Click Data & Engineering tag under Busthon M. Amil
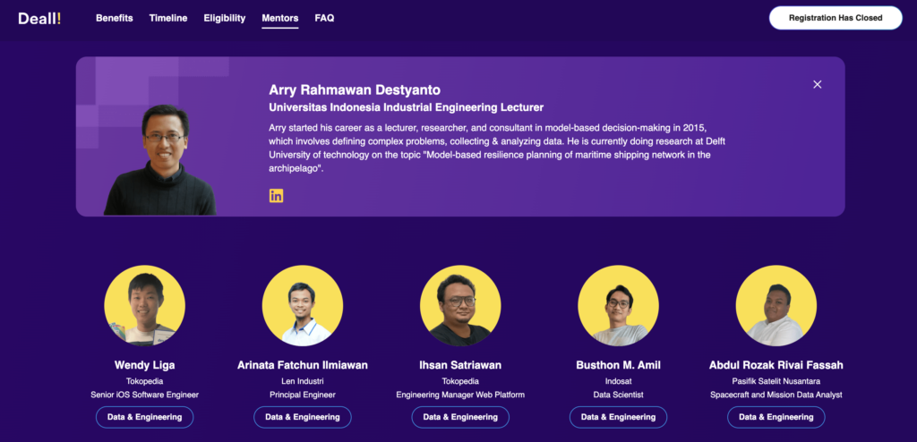Screen dimensions: 917x442 click(x=618, y=417)
